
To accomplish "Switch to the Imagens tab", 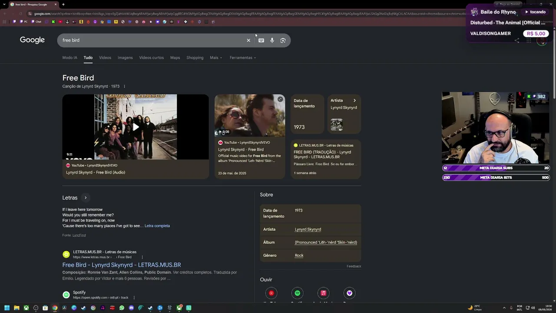I will [x=125, y=58].
